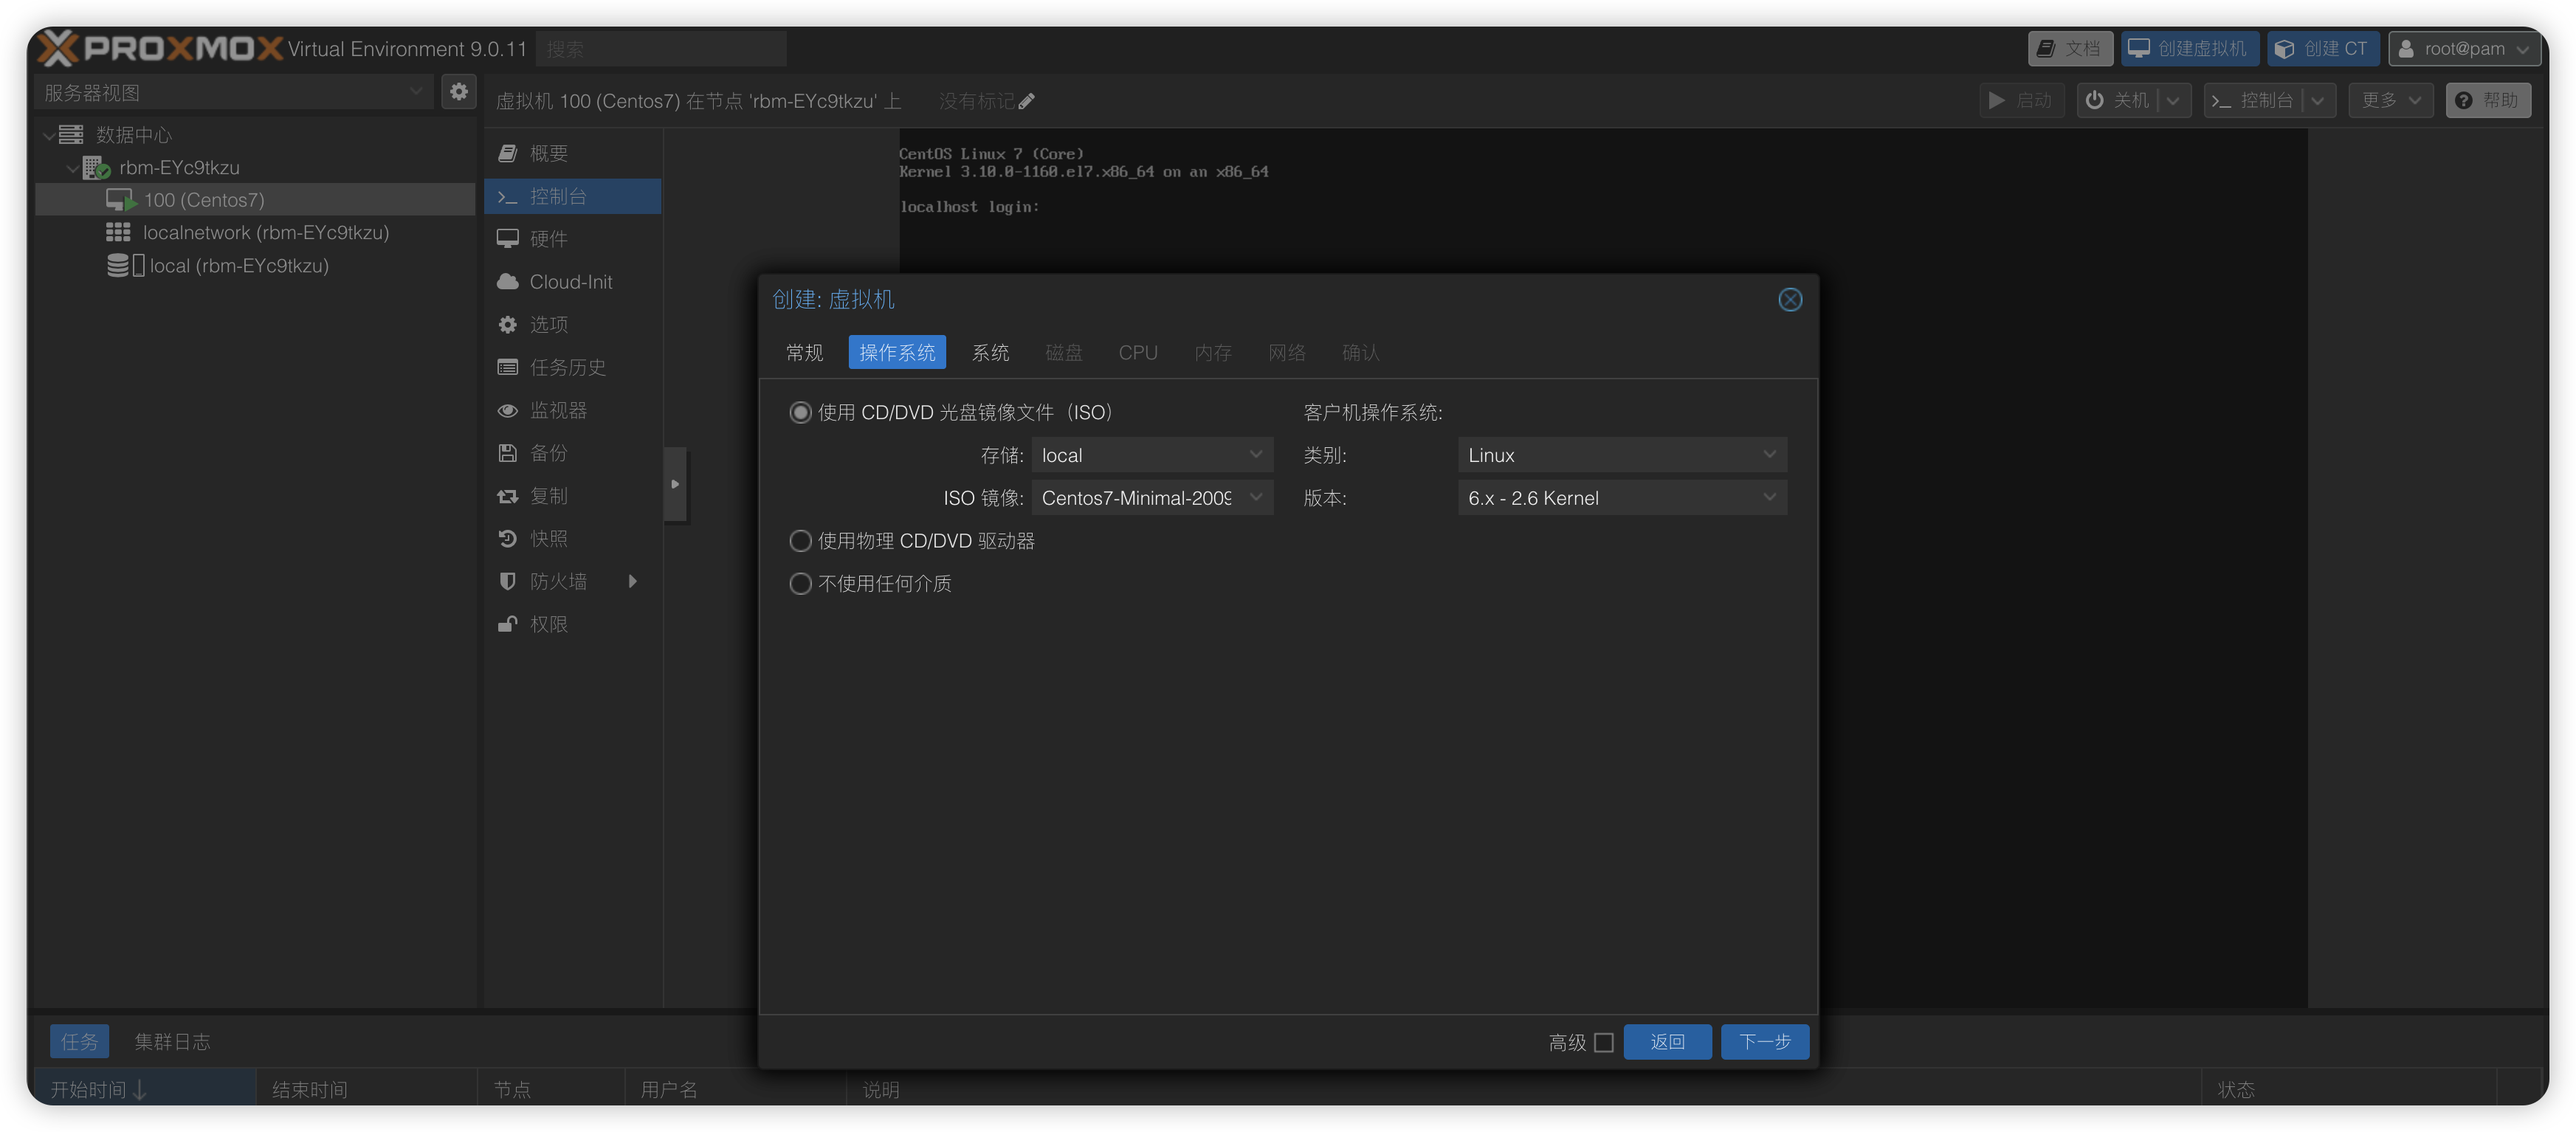The image size is (2576, 1132).
Task: Click the Next (下一步) button
Action: click(1764, 1042)
